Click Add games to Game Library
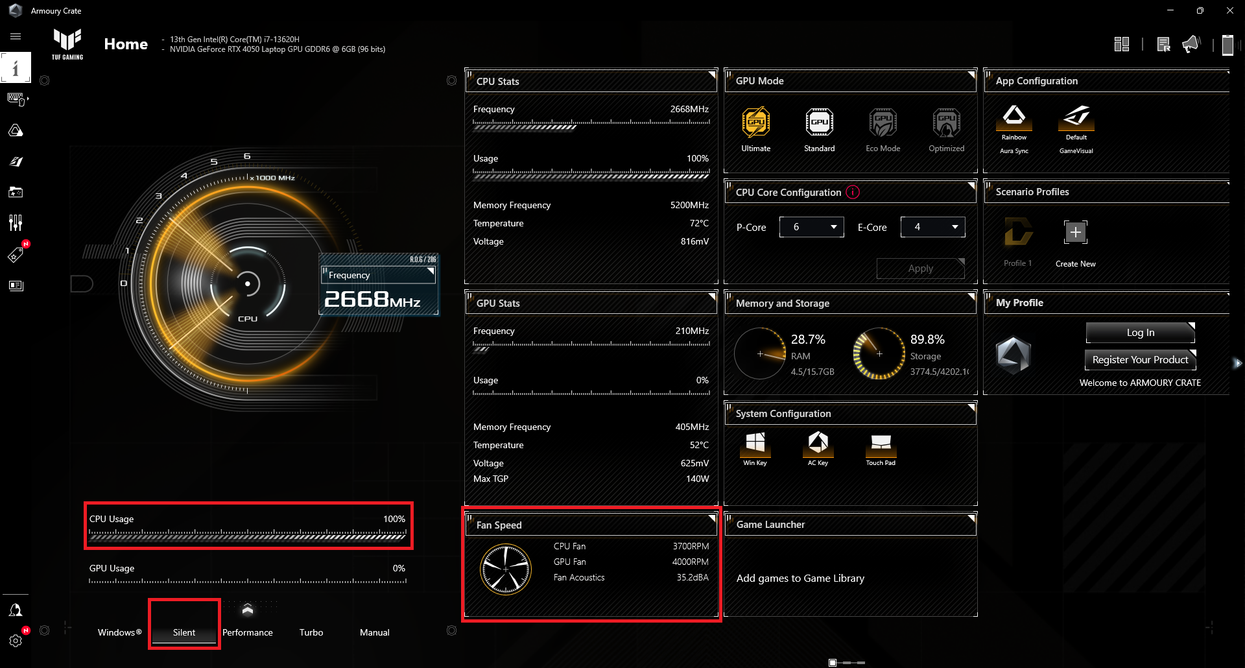The width and height of the screenshot is (1245, 668). coord(801,579)
